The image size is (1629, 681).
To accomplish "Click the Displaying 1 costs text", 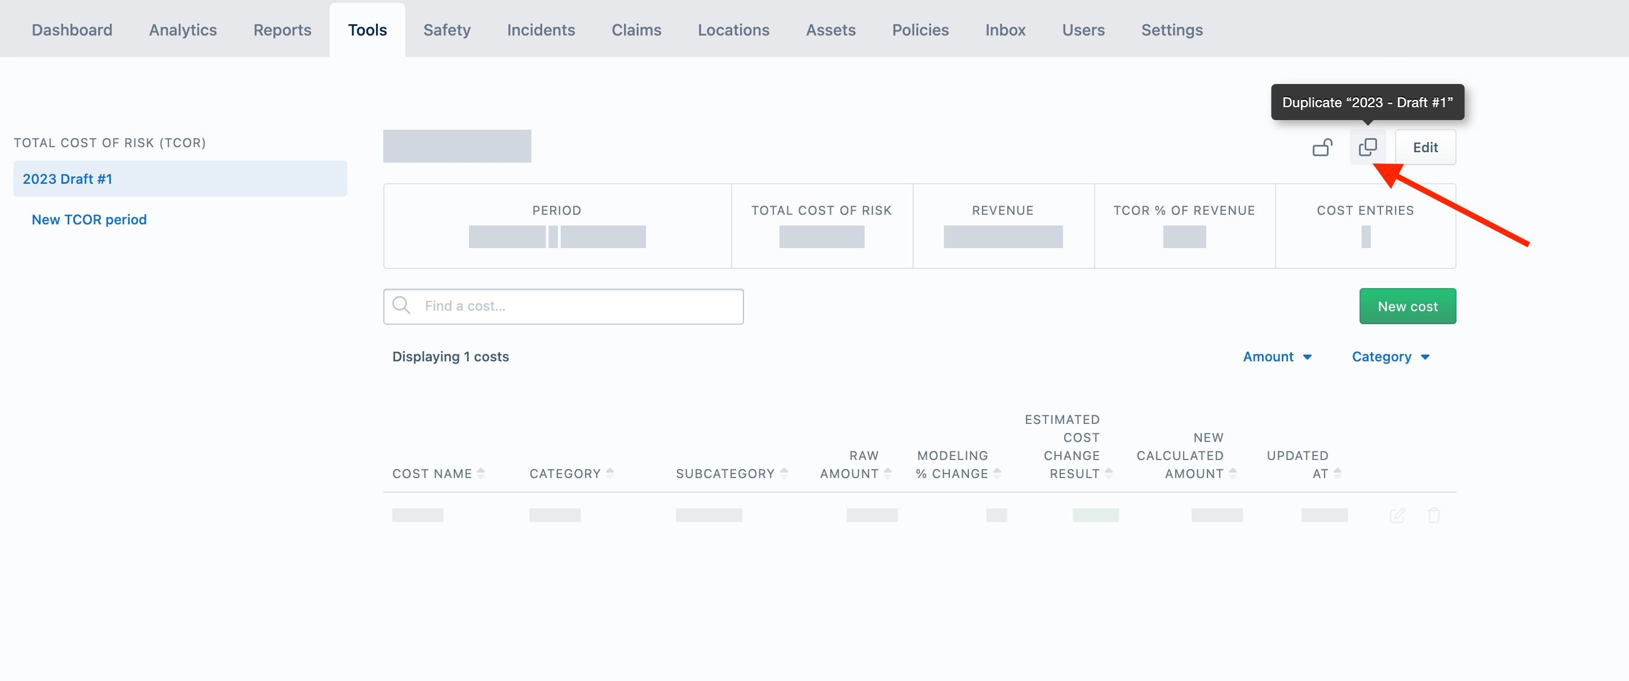I will [450, 357].
